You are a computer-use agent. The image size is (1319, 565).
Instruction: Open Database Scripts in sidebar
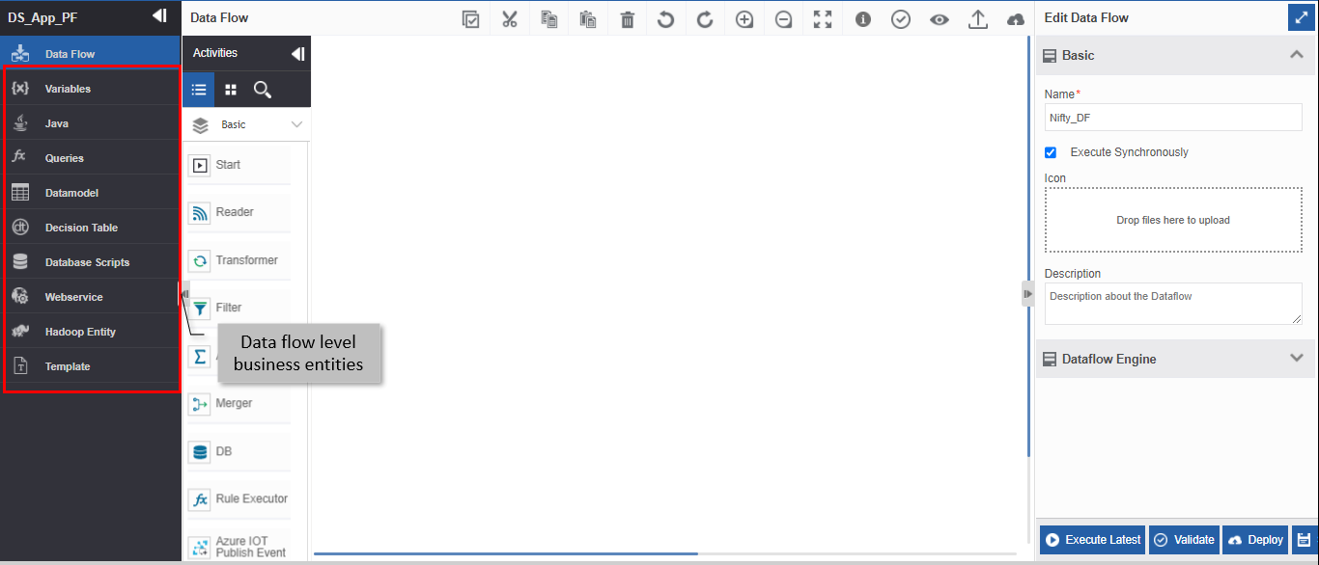[x=91, y=262]
